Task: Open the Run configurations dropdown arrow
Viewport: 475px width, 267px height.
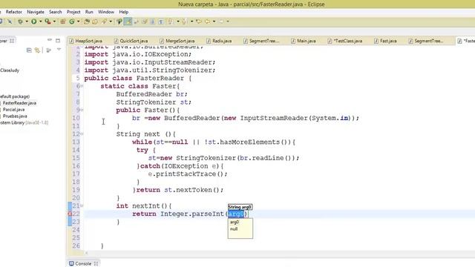Action: (x=40, y=22)
